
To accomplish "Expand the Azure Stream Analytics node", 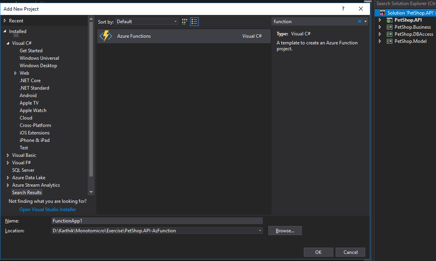I will 8,185.
